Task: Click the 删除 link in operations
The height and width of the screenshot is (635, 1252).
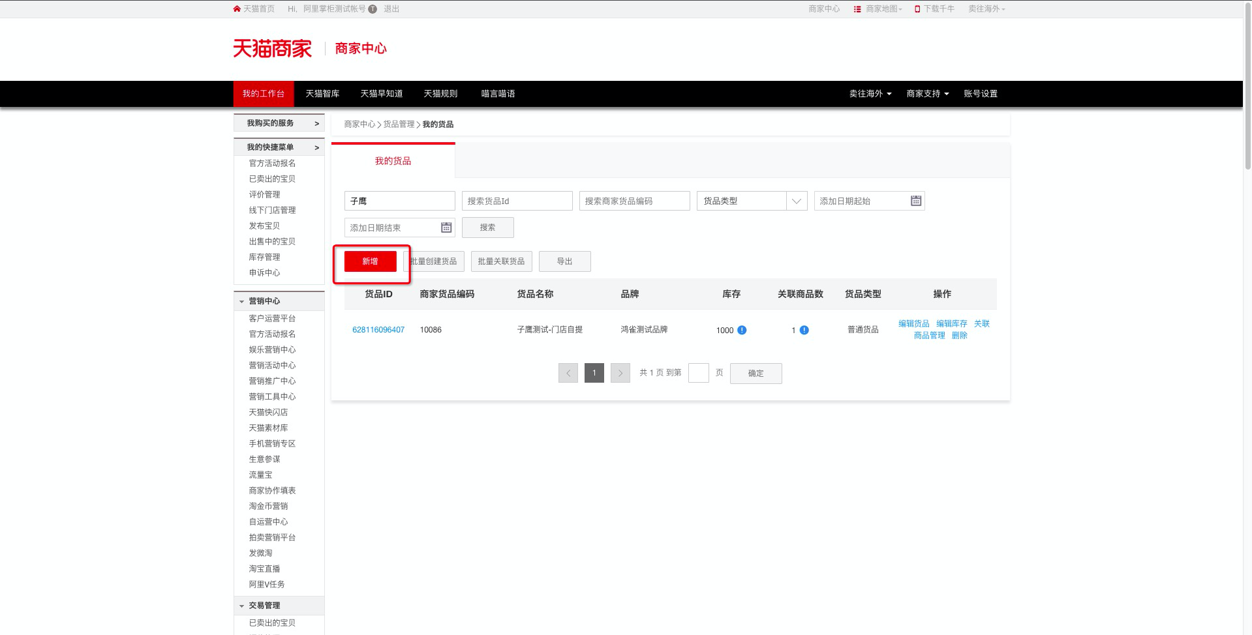Action: pos(960,336)
